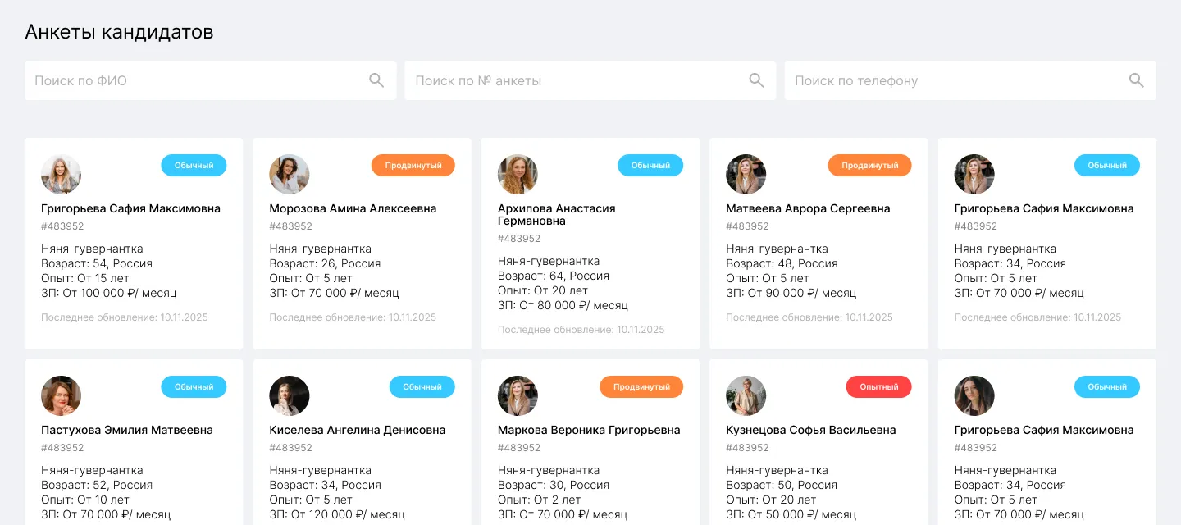The image size is (1181, 525).
Task: Click the 'Поиск по телефону' search box
Action: tap(943, 80)
